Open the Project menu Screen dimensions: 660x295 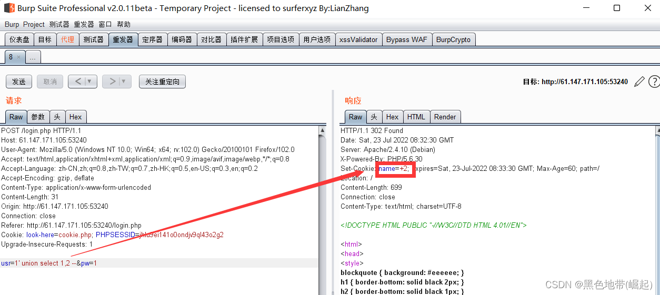[x=34, y=24]
